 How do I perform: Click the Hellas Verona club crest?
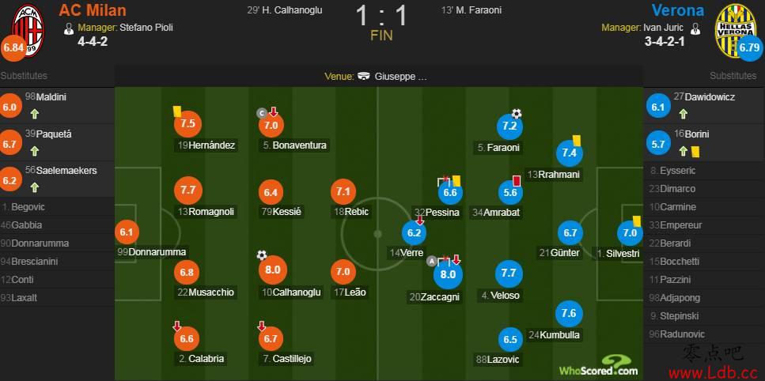[x=735, y=31]
